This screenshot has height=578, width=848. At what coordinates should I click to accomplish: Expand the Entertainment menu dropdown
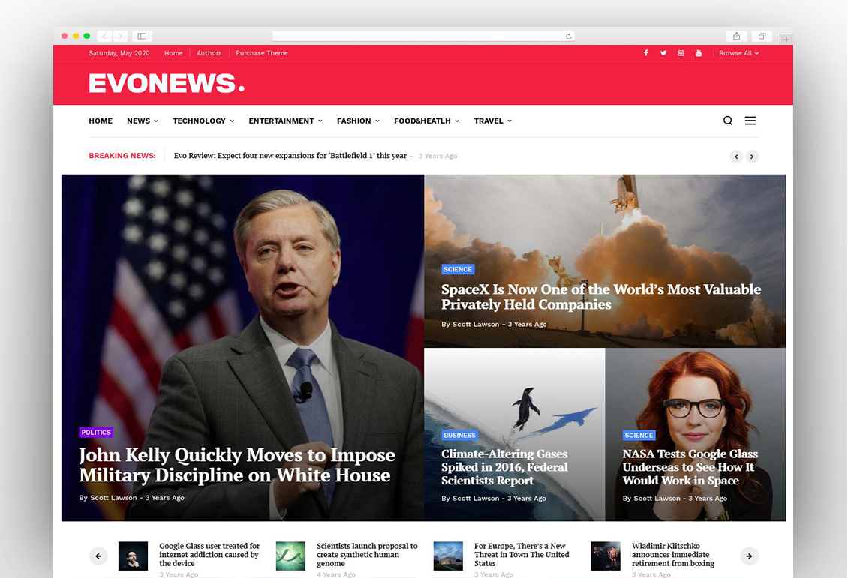pyautogui.click(x=286, y=121)
